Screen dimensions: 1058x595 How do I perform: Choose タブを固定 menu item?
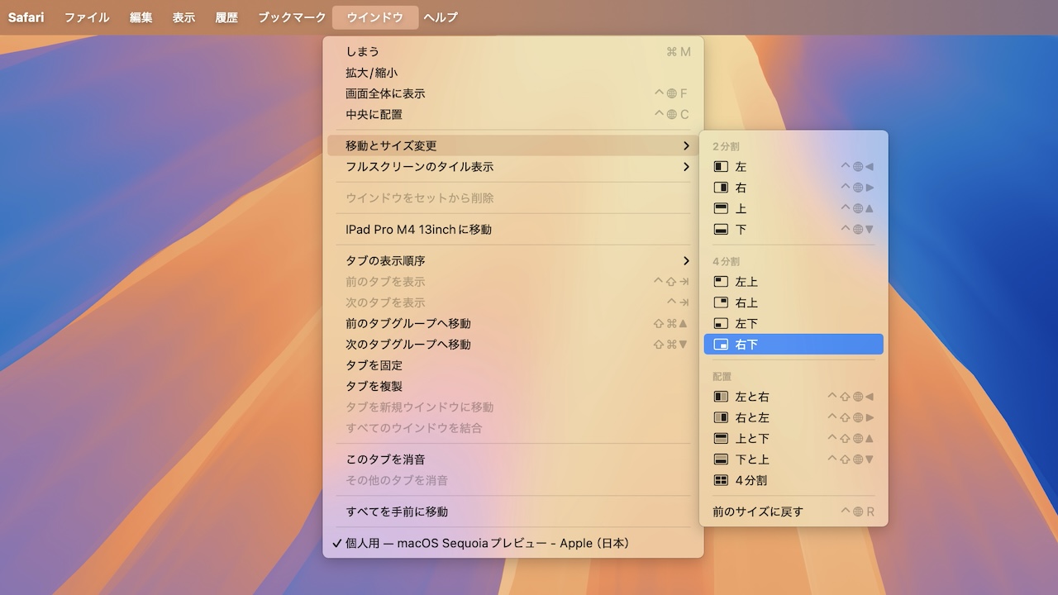pyautogui.click(x=513, y=365)
